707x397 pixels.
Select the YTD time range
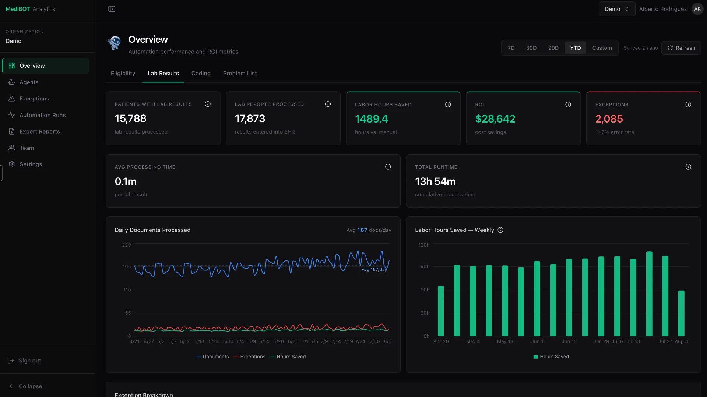click(576, 48)
